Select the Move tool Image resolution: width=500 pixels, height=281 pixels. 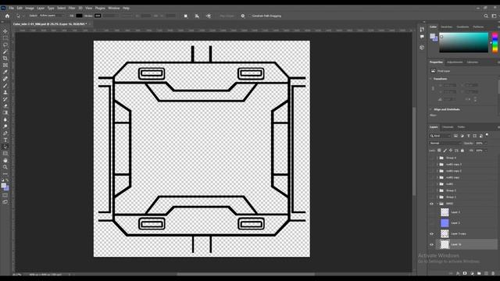5,31
